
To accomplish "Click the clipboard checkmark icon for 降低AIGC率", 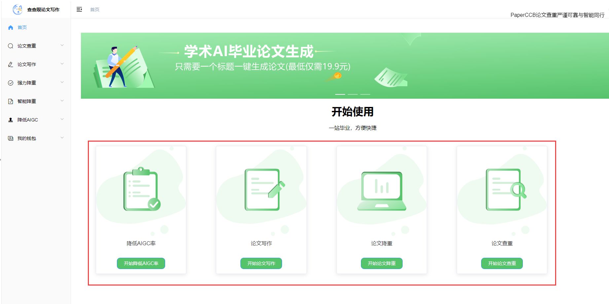I will pyautogui.click(x=142, y=189).
